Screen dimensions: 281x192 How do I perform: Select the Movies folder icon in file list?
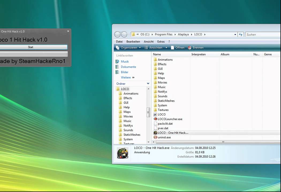(x=155, y=82)
